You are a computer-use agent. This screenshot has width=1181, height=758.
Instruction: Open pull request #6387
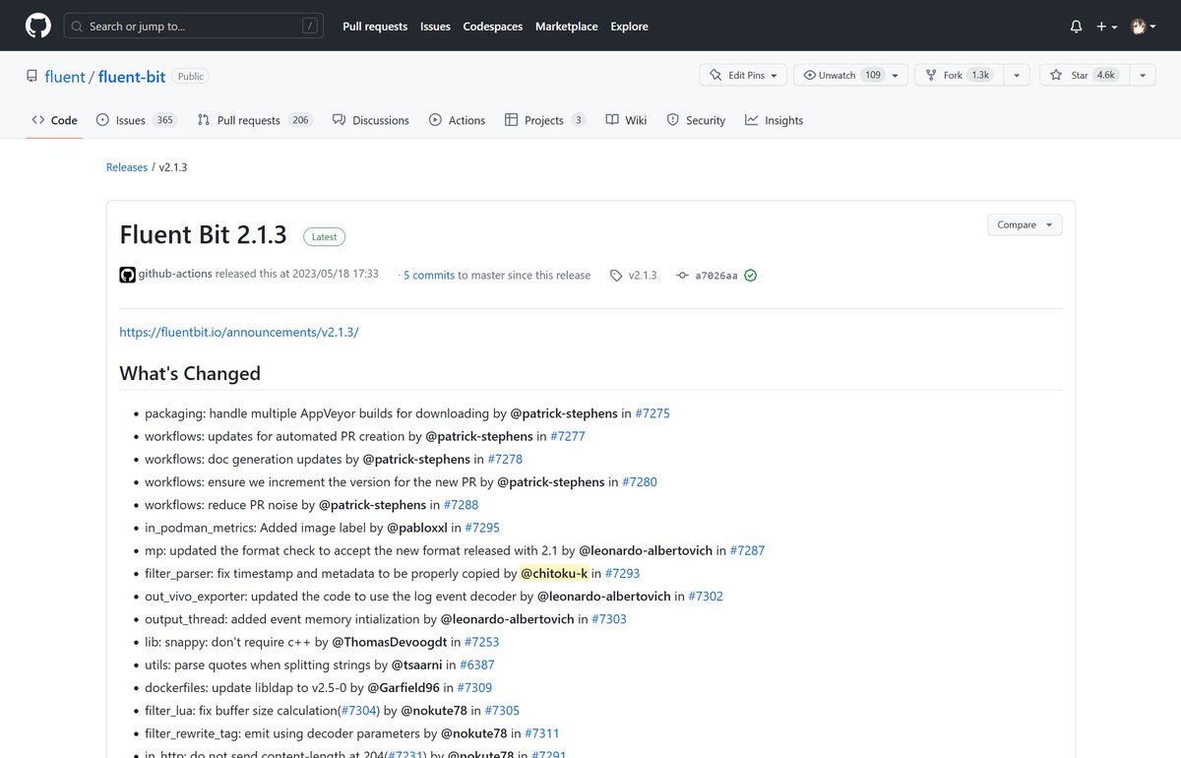(x=477, y=664)
